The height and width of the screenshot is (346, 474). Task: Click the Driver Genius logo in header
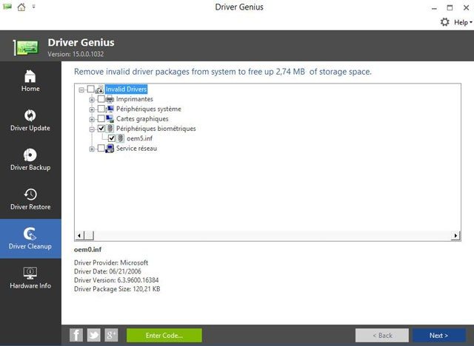click(x=27, y=47)
